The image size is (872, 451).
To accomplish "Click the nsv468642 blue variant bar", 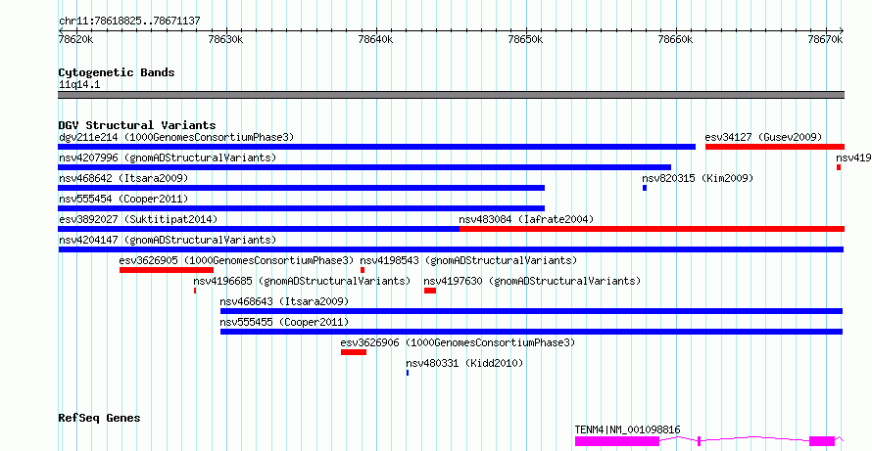I will point(301,188).
